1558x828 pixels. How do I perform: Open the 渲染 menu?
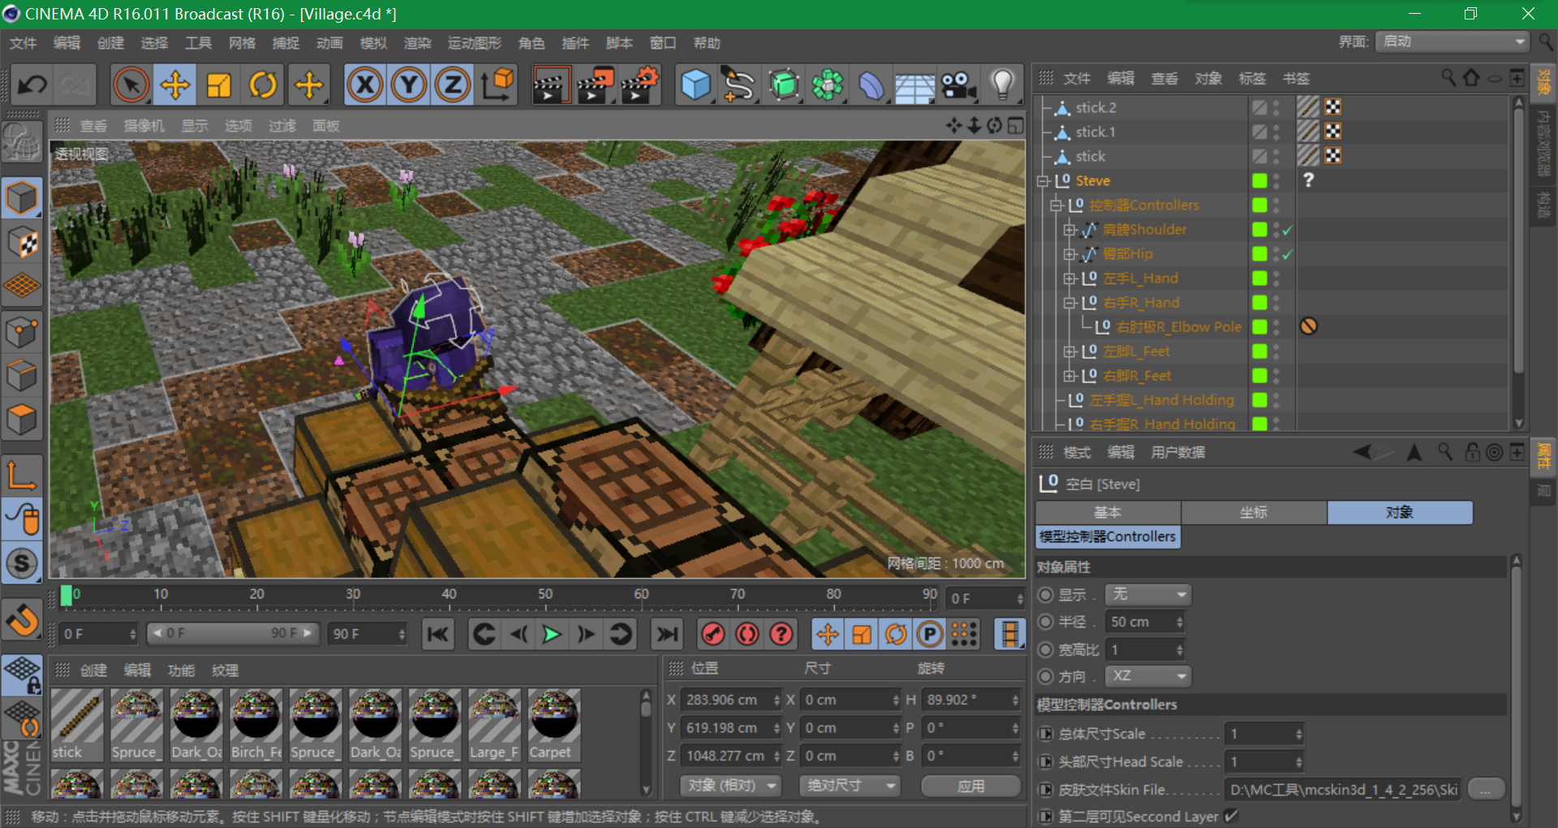pyautogui.click(x=418, y=43)
